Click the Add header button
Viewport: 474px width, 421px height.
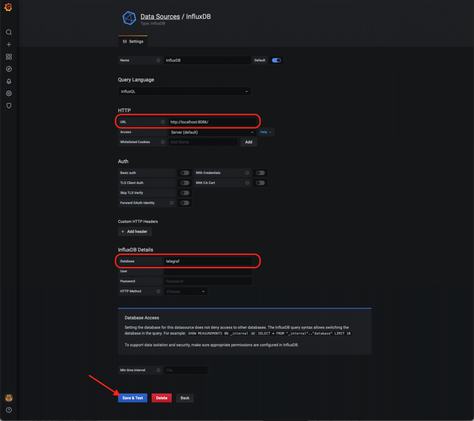(135, 232)
